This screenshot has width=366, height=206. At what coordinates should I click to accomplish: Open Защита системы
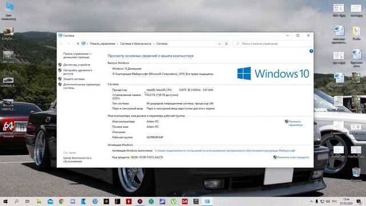74,79
